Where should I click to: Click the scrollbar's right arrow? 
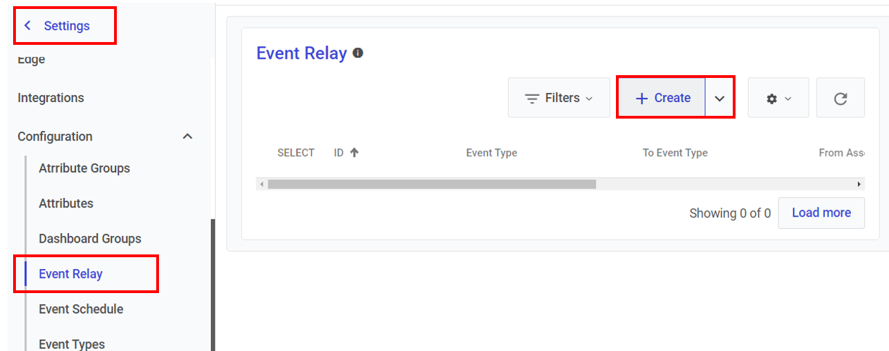point(859,184)
